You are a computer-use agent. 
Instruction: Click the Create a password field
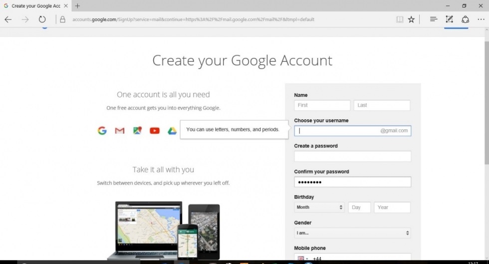click(352, 156)
